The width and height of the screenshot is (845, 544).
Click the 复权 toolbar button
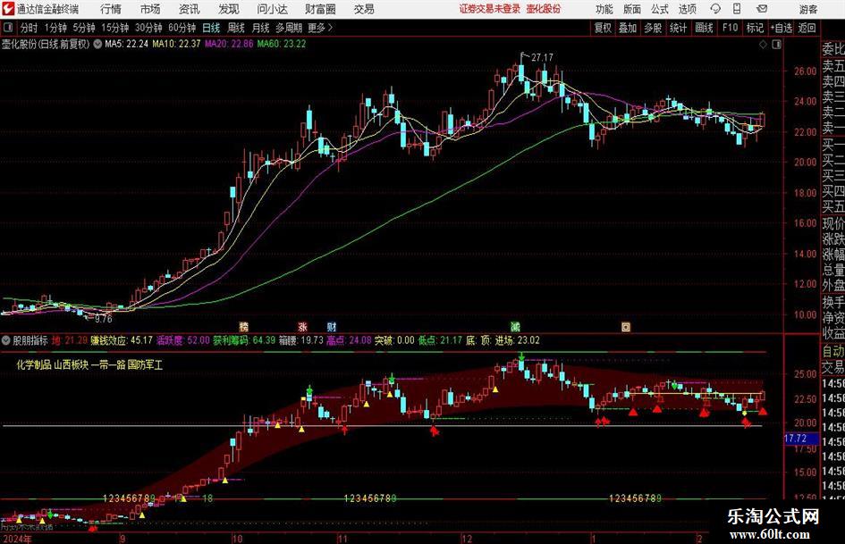click(603, 28)
